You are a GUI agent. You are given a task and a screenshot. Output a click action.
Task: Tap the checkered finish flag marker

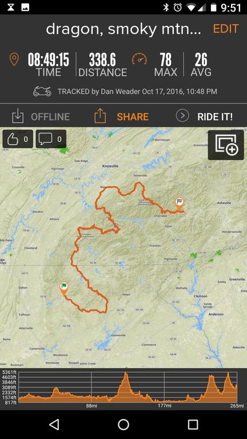click(179, 204)
